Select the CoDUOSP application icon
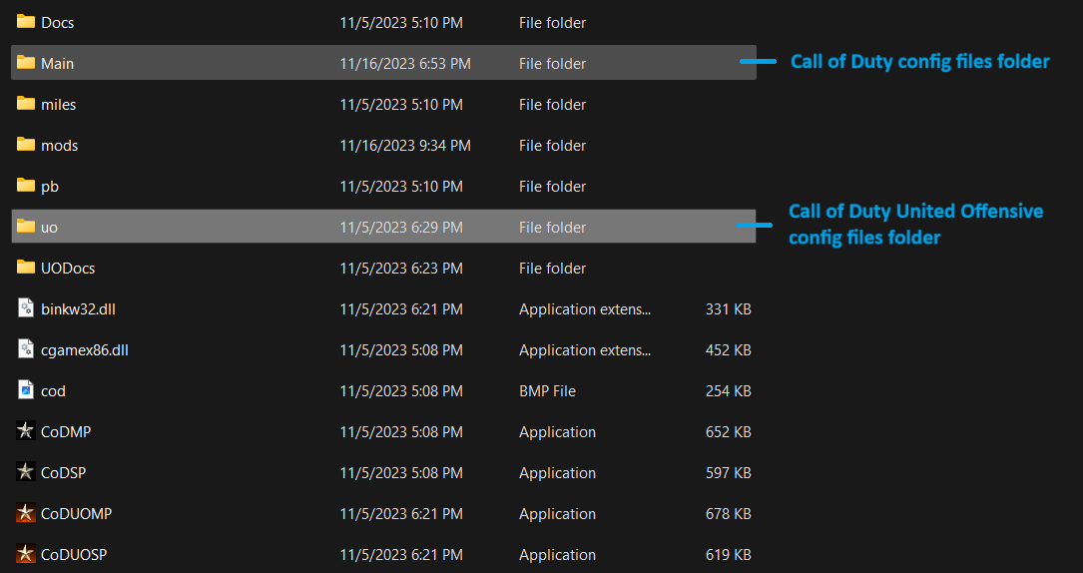 26,554
